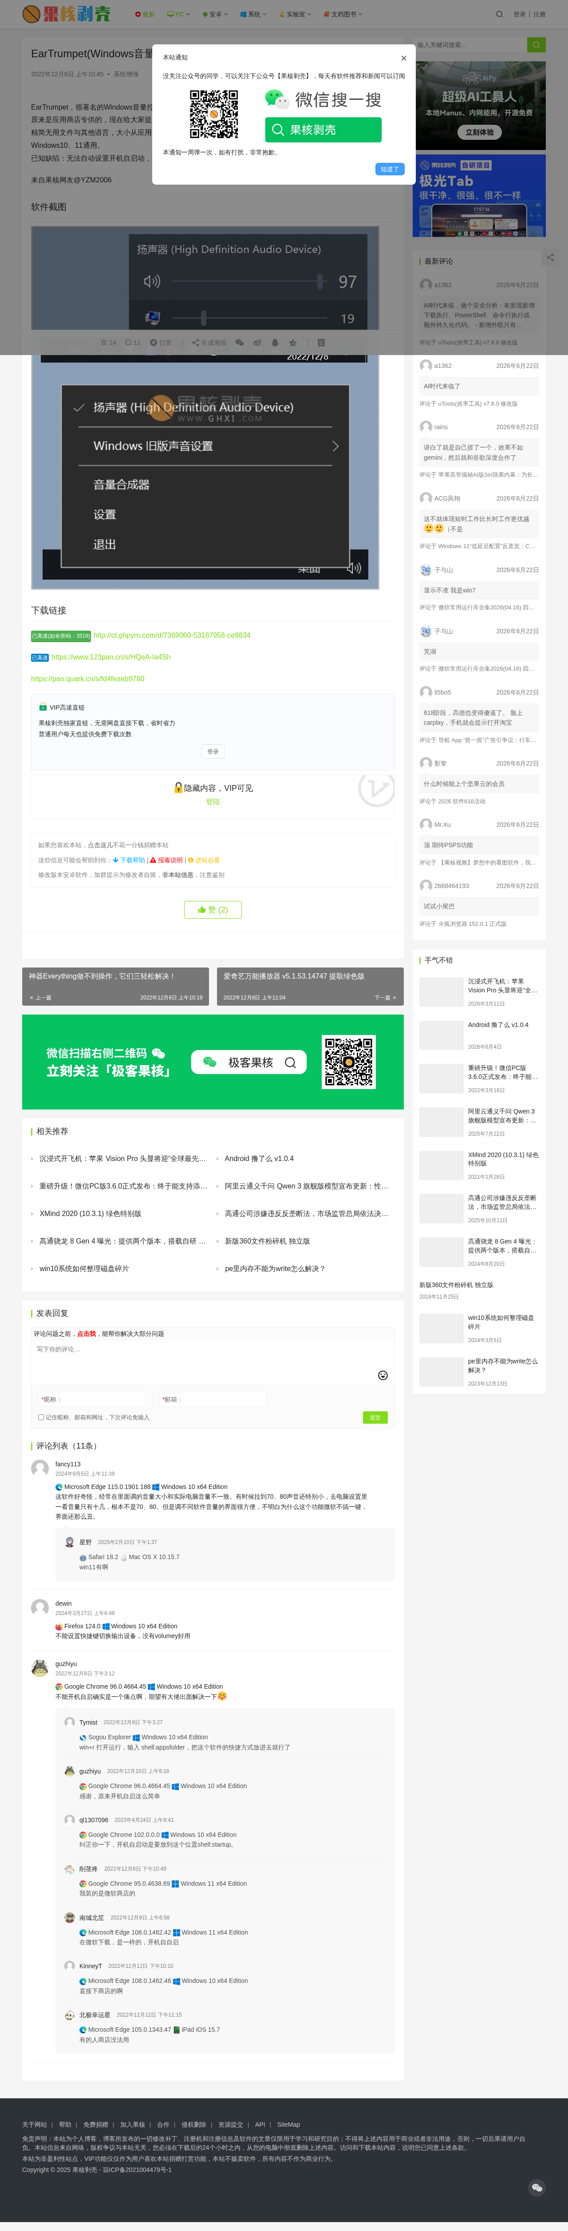Go to next post 爱奇艺万能播放器
Screen dimensions: 568x2231
(310, 987)
